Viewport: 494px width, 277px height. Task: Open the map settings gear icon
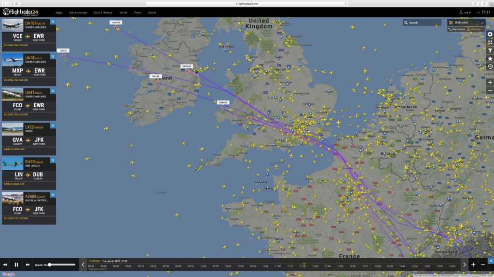[x=490, y=34]
